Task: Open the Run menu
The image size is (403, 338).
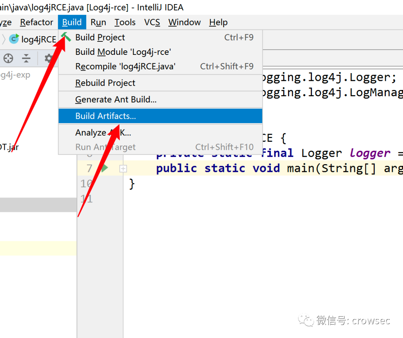Action: click(x=98, y=22)
